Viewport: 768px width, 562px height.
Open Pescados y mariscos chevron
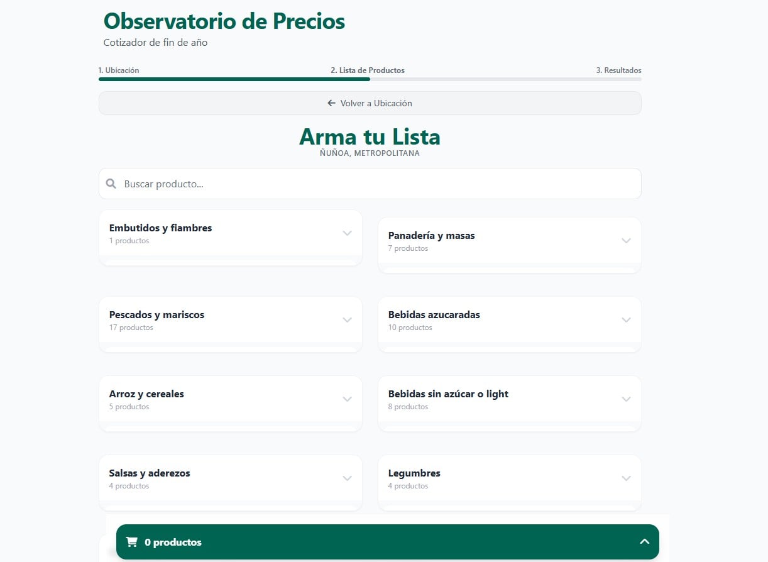tap(347, 320)
